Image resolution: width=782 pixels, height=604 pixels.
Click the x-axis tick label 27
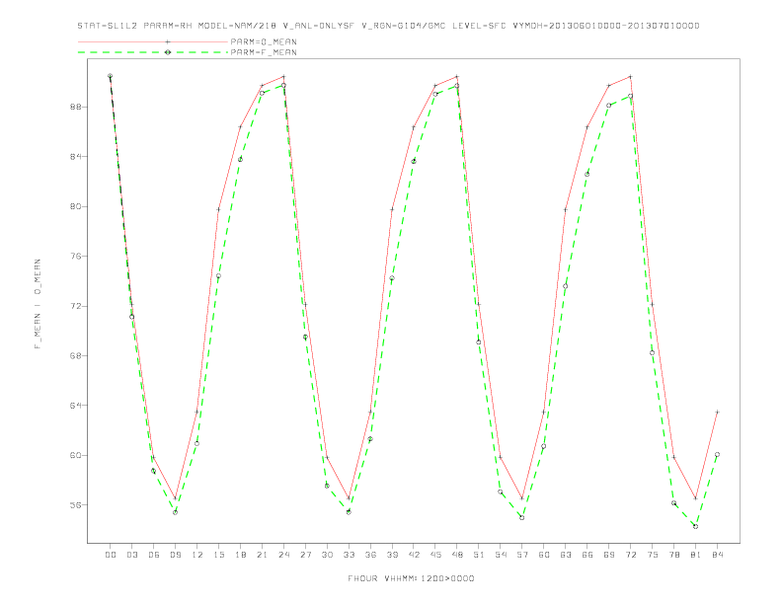tap(305, 555)
